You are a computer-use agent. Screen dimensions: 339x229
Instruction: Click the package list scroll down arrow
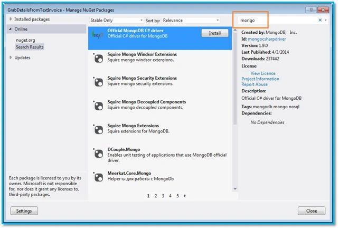point(235,189)
